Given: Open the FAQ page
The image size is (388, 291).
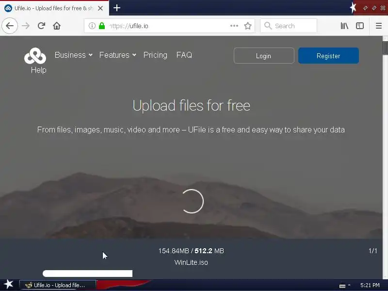Looking at the screenshot, I should (184, 55).
